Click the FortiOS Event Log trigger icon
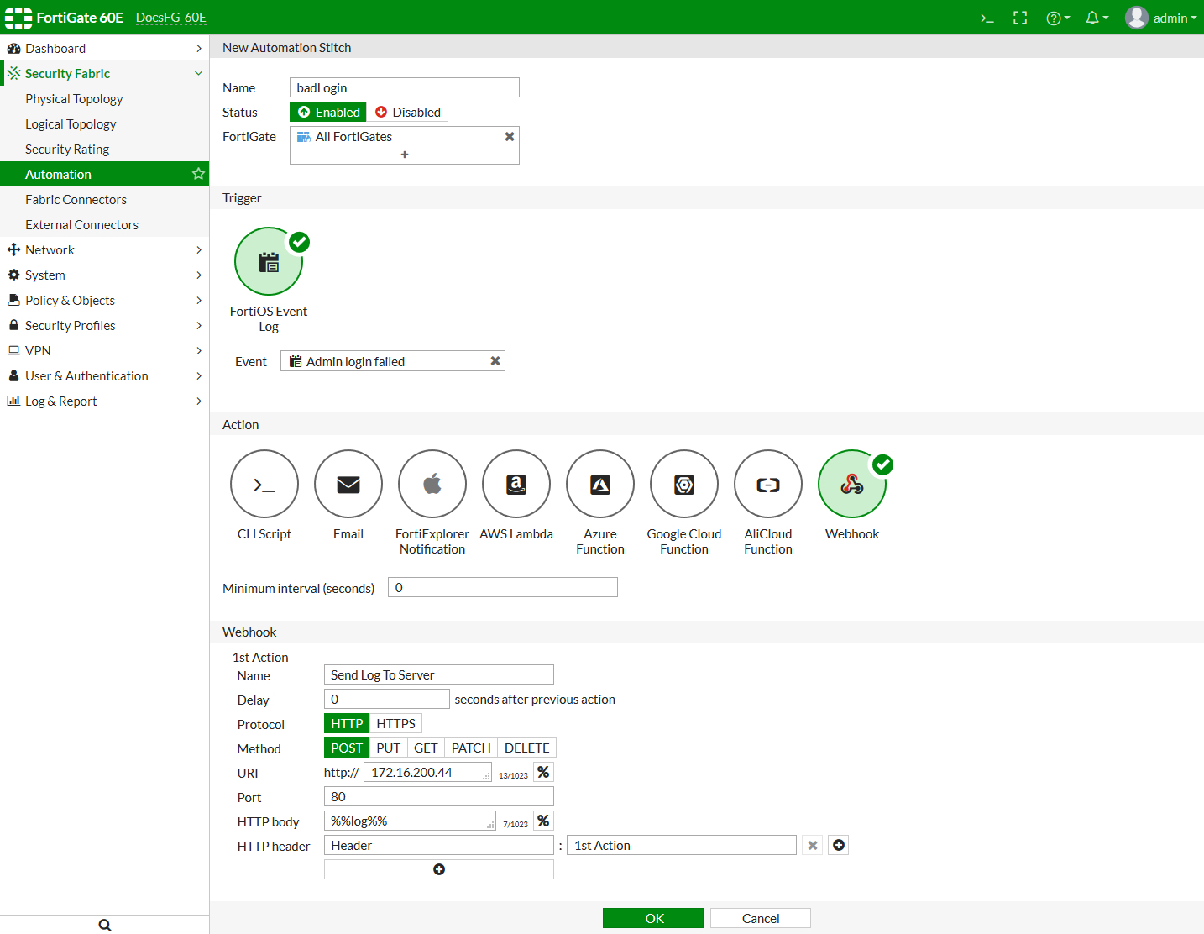 (x=269, y=262)
